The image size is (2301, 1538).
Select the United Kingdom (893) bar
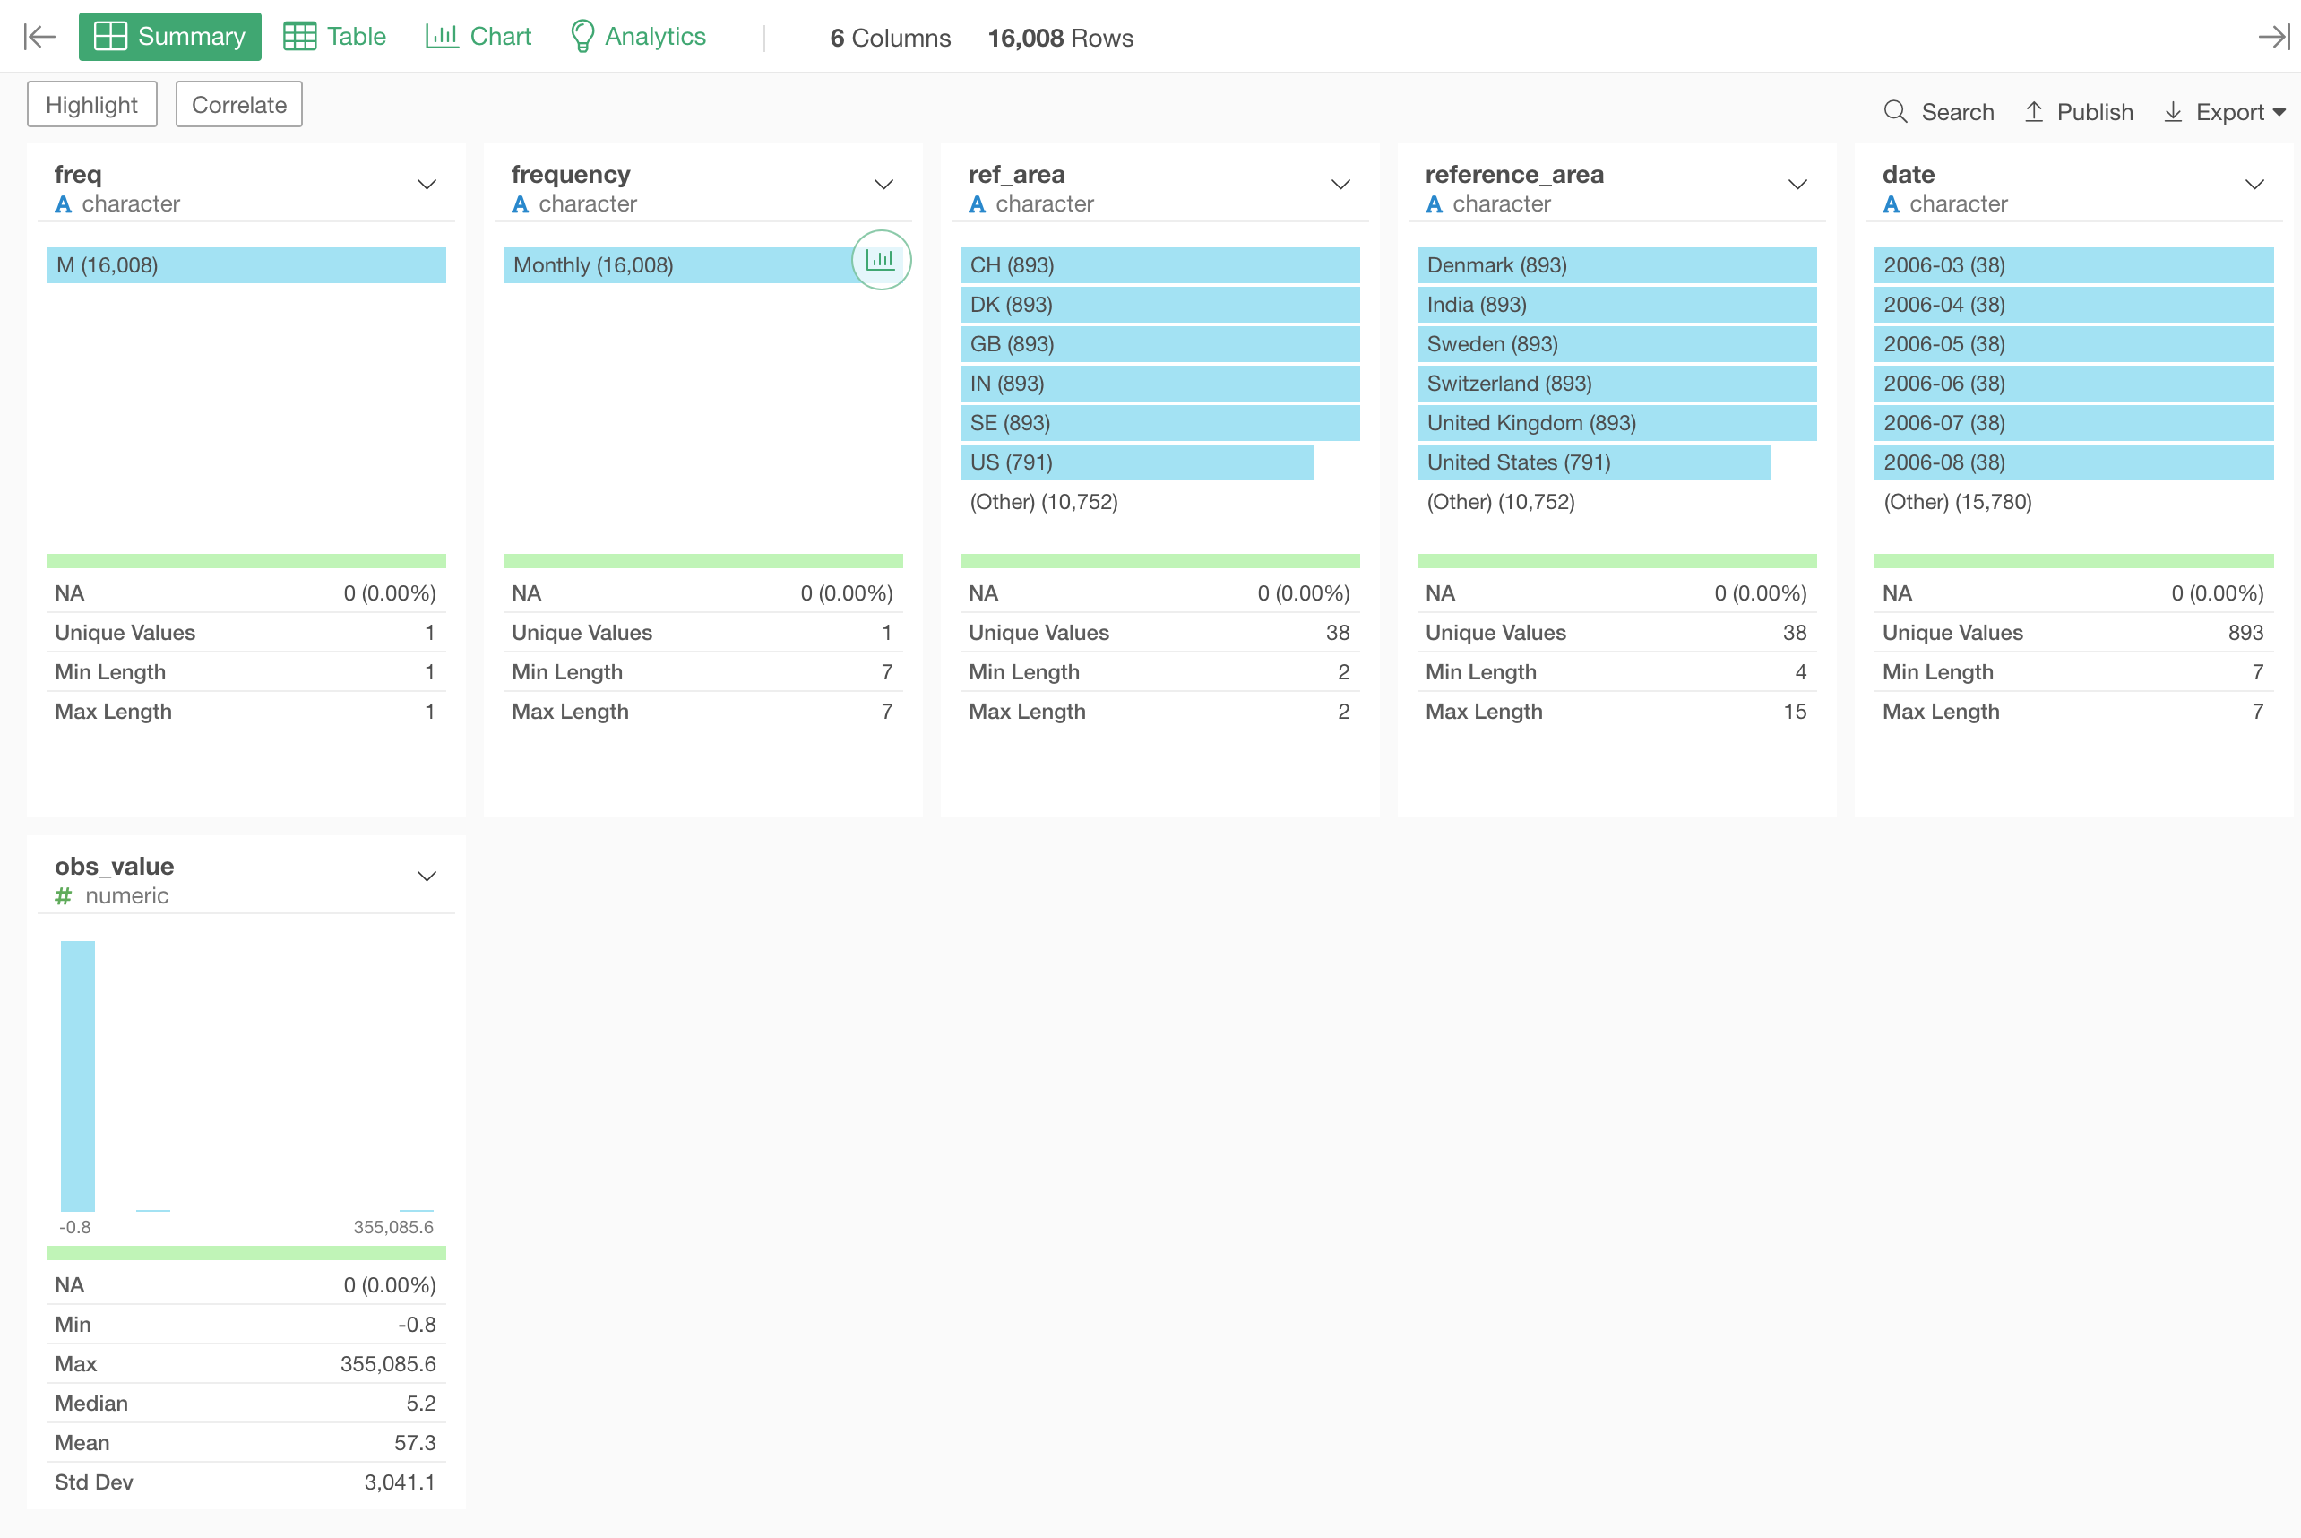(1616, 423)
